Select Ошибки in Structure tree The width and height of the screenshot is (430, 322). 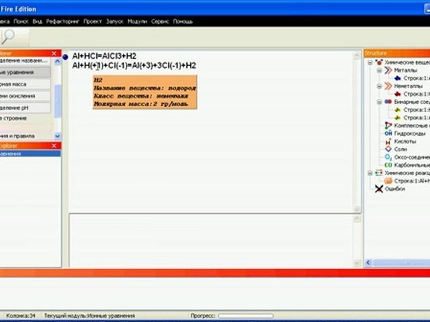pyautogui.click(x=395, y=189)
